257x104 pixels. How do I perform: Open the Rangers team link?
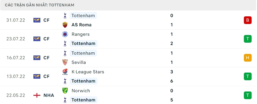[81, 34]
